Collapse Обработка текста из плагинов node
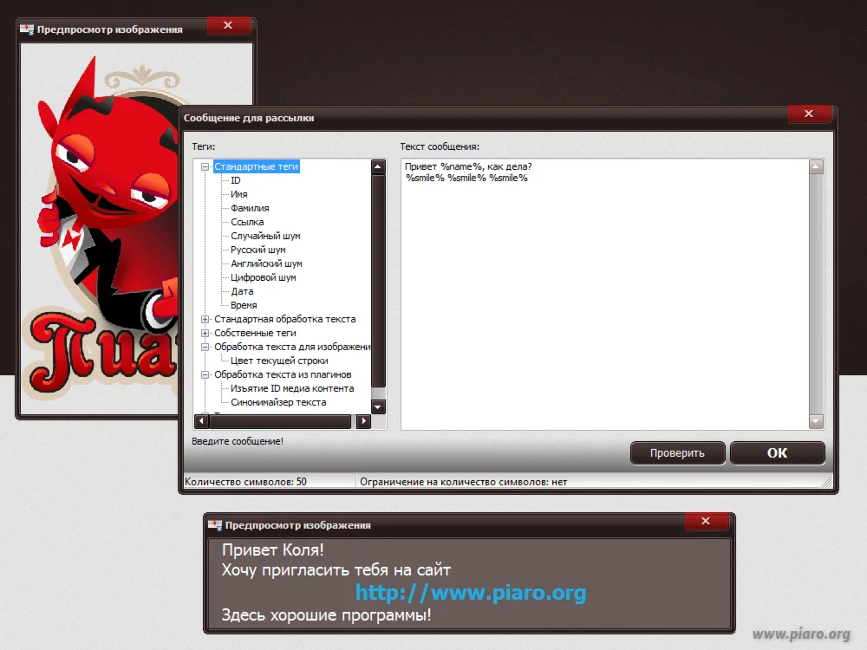 [x=205, y=374]
